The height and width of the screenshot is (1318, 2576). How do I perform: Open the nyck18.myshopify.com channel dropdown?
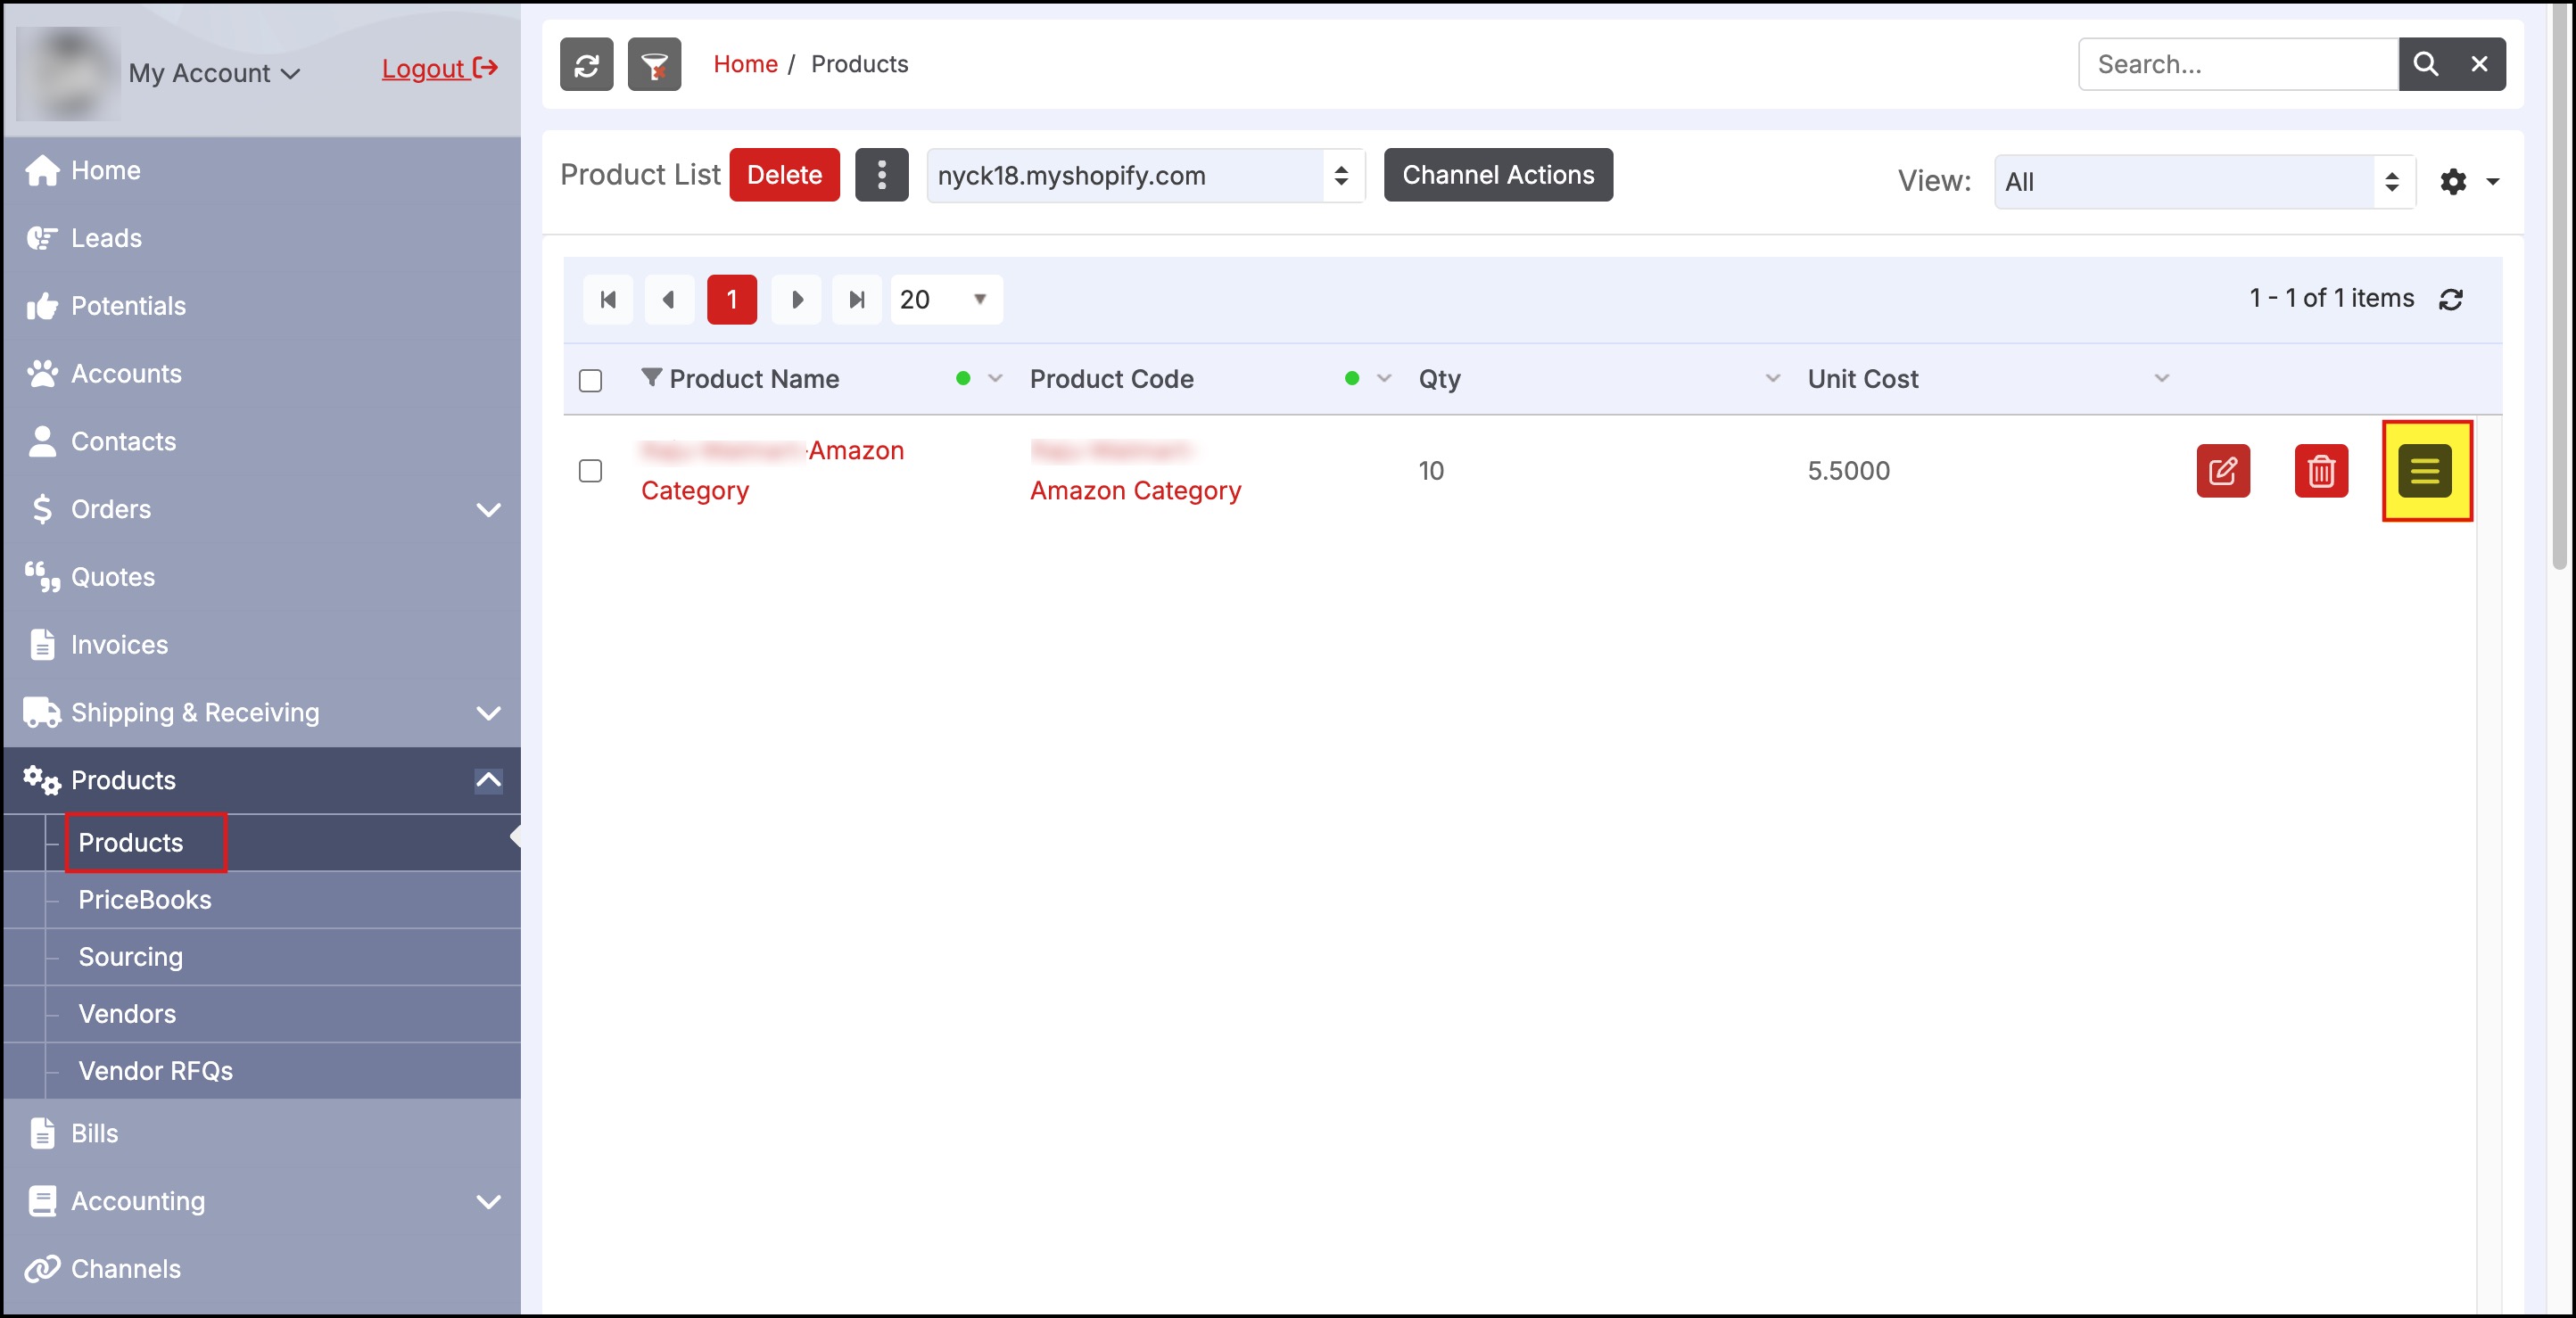[x=1145, y=176]
